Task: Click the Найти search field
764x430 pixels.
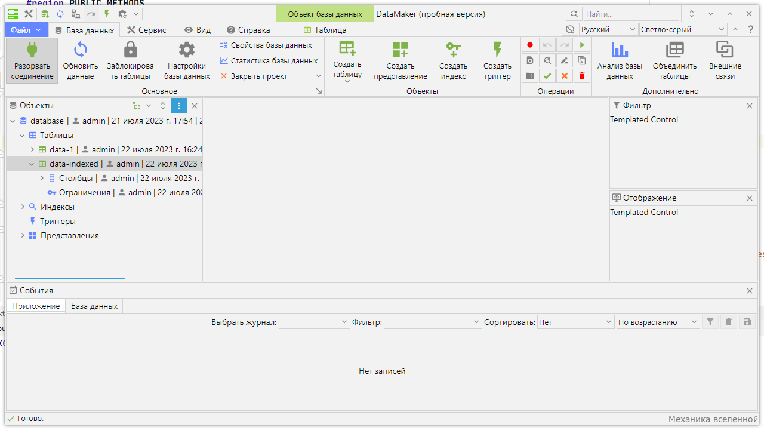Action: coord(631,14)
